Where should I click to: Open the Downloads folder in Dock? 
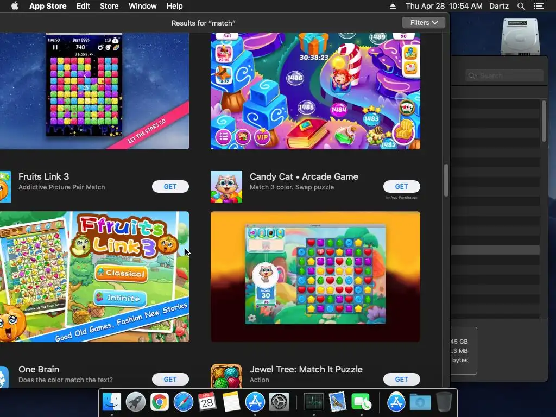420,402
